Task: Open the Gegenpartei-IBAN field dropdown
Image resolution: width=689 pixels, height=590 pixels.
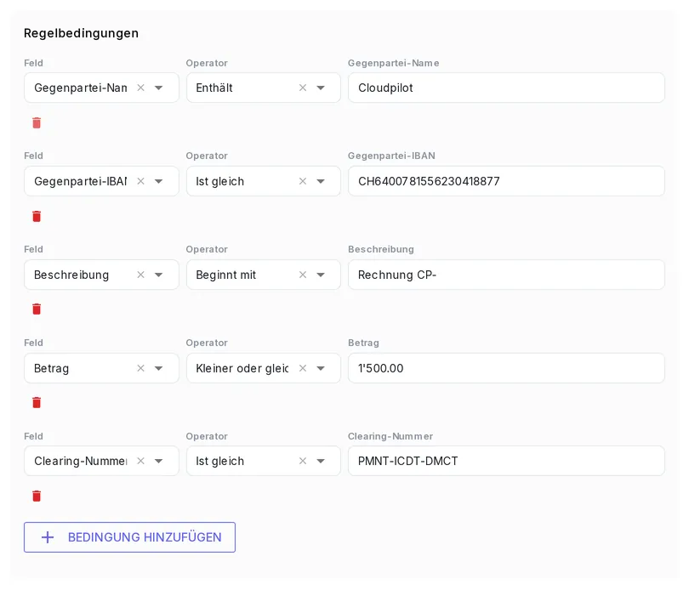Action: click(158, 181)
